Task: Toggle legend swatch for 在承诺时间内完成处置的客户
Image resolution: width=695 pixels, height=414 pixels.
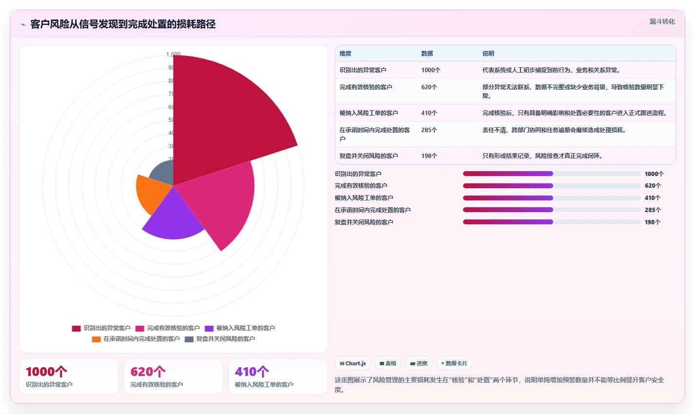Action: tap(97, 339)
